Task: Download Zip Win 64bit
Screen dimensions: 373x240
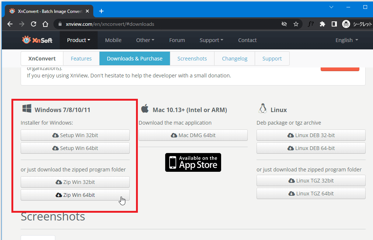Action: [75, 195]
